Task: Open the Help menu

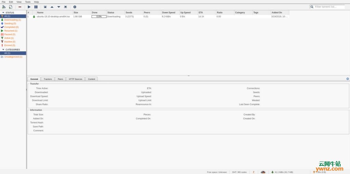Action: click(36, 2)
